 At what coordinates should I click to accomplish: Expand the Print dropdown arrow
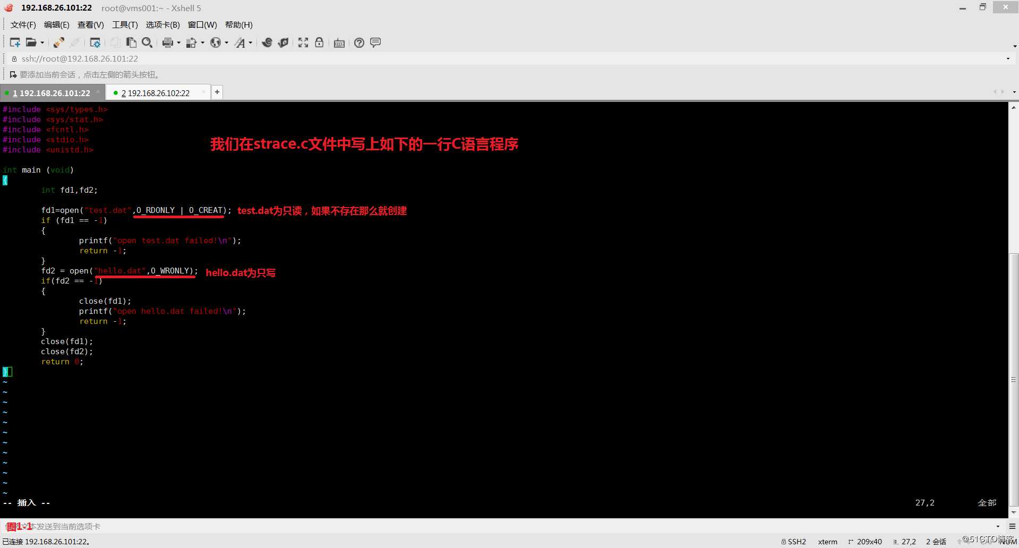click(x=178, y=42)
